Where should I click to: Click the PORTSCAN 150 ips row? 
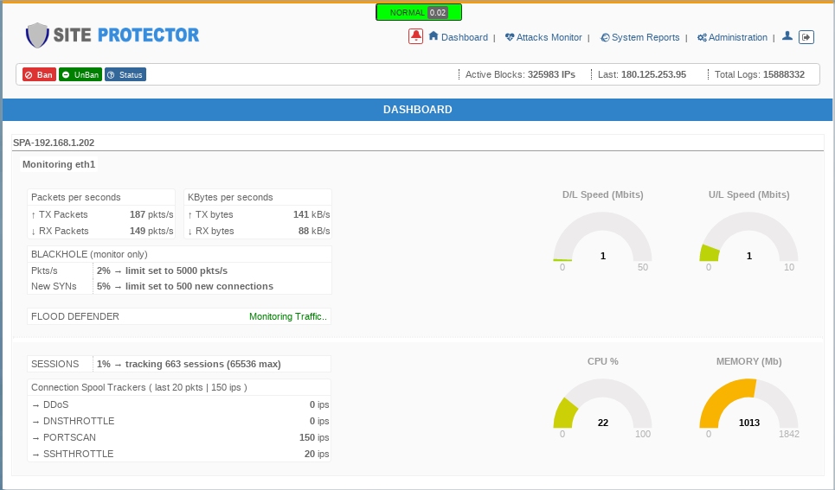pyautogui.click(x=179, y=437)
